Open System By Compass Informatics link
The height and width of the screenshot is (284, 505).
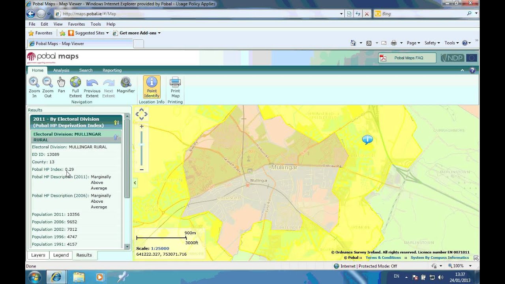tap(440, 258)
